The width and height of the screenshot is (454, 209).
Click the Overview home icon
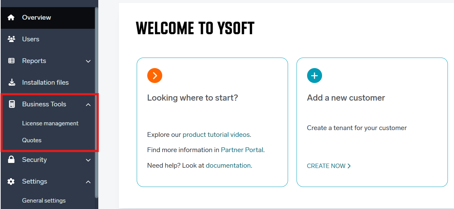(x=11, y=17)
